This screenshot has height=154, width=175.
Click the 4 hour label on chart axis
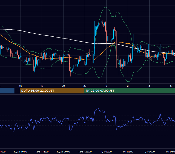pyautogui.click(x=149, y=86)
